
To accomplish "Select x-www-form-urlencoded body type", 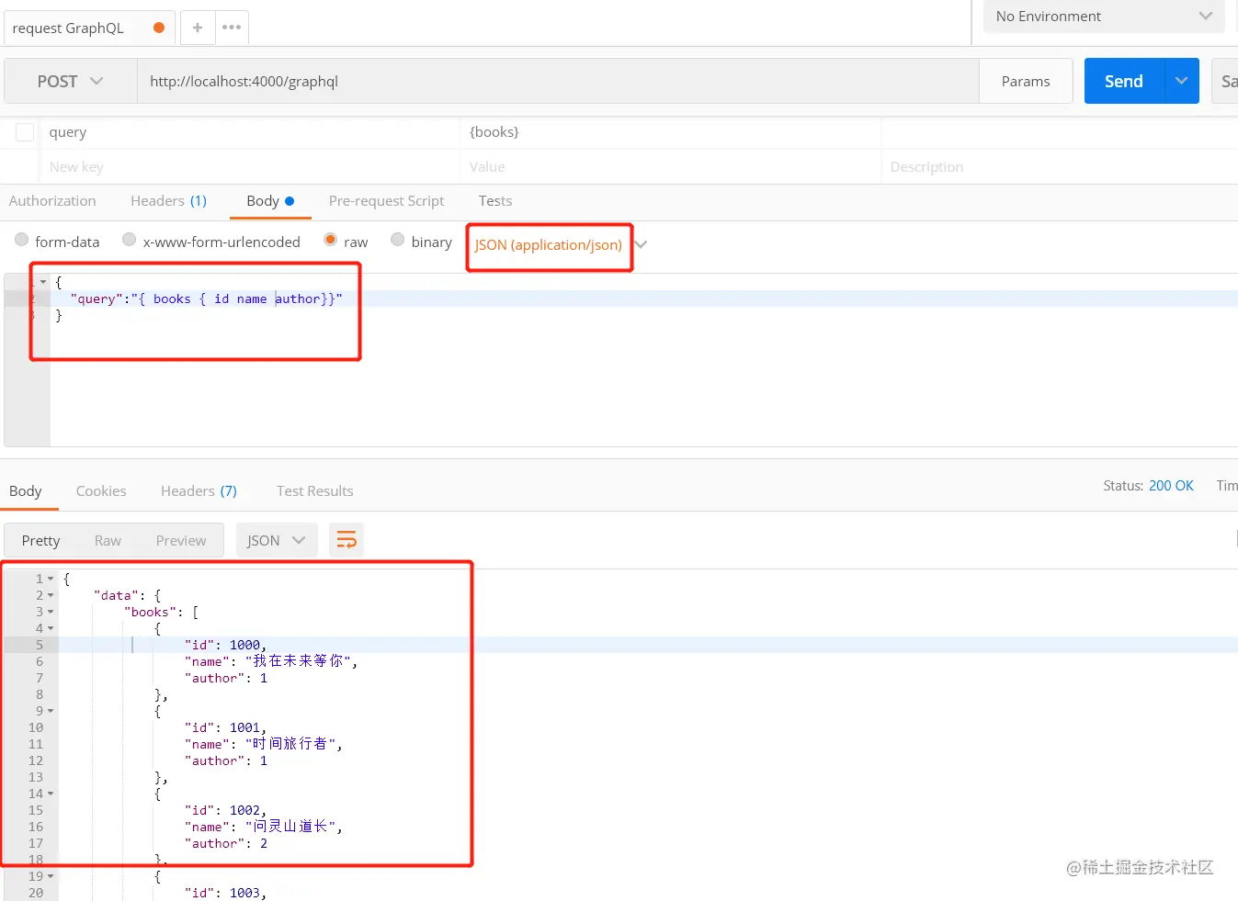I will coord(211,242).
